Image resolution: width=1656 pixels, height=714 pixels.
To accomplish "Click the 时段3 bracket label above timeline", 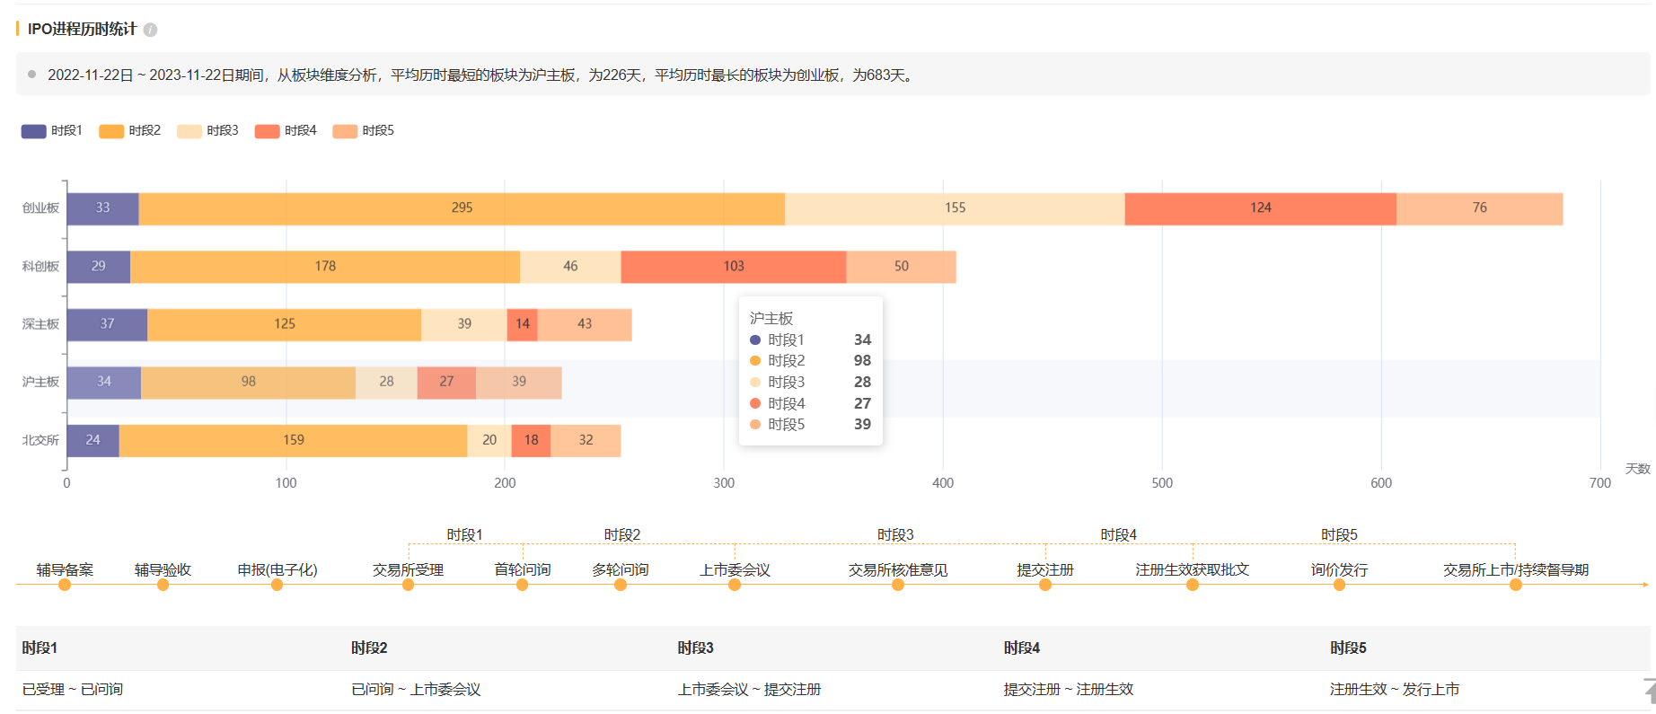I will 895,535.
